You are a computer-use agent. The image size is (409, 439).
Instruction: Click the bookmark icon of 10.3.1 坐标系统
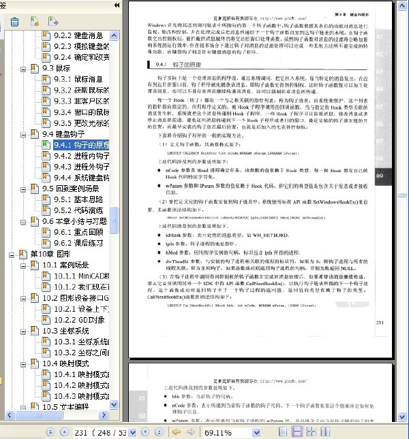(x=46, y=342)
